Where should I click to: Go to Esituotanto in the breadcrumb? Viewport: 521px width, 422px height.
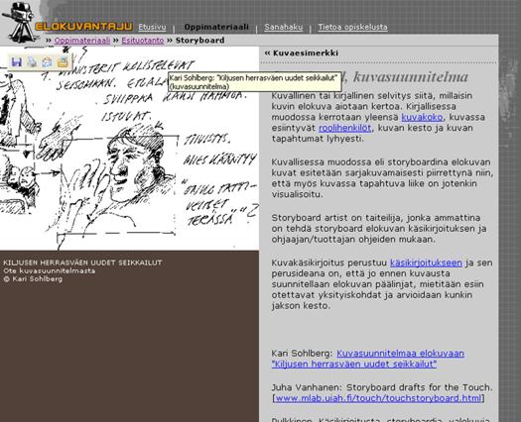(143, 41)
